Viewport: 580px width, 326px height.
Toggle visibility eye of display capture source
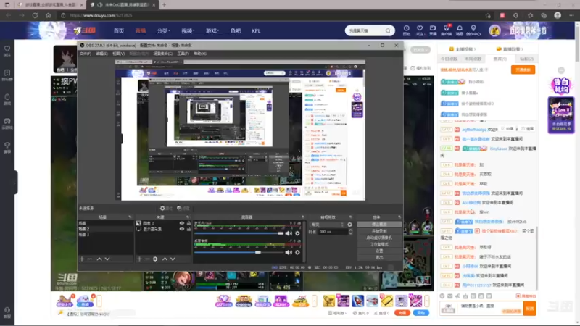coord(182,229)
